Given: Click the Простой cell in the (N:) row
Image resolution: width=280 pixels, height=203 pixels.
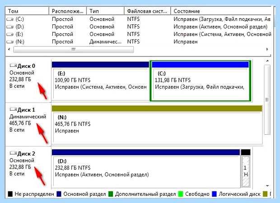Looking at the screenshot, I should point(62,42).
